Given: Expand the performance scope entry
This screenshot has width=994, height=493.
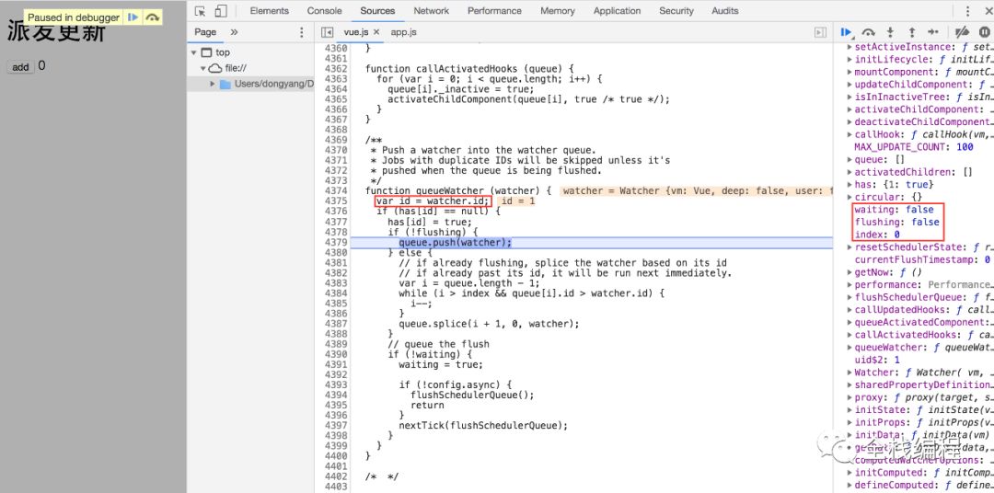Looking at the screenshot, I should (850, 284).
